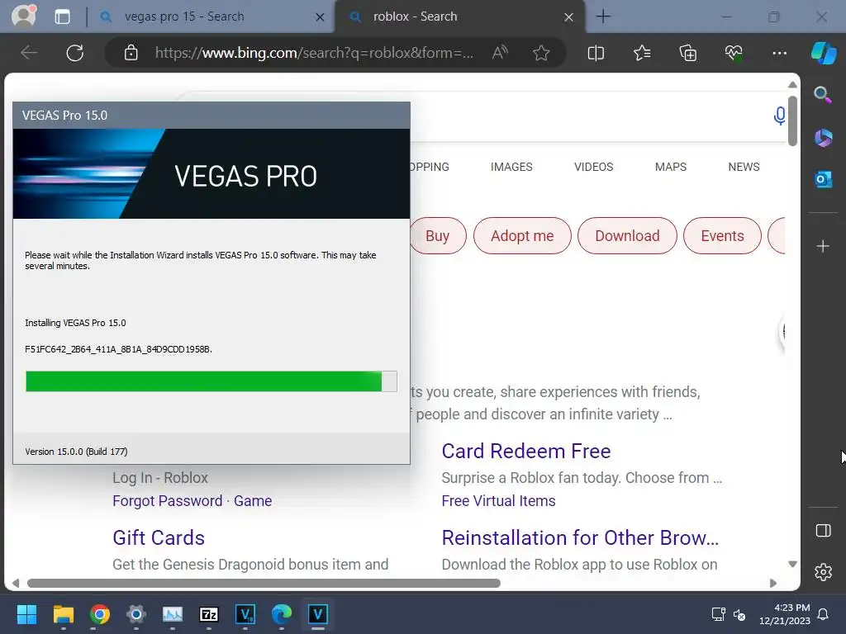Search by voice microphone icon
This screenshot has height=634, width=846.
(780, 116)
